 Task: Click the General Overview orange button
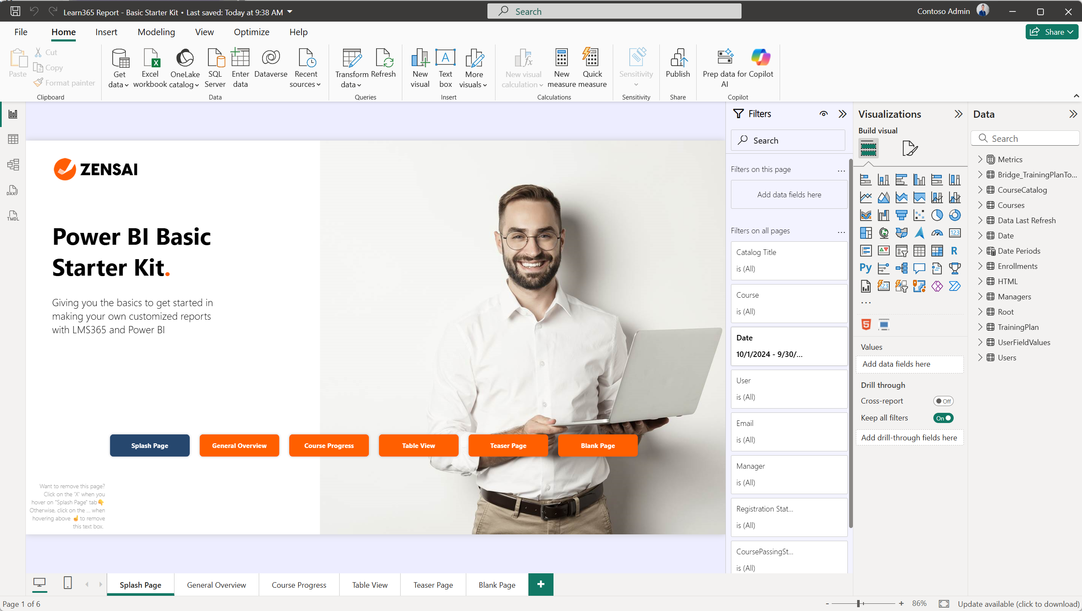click(239, 445)
